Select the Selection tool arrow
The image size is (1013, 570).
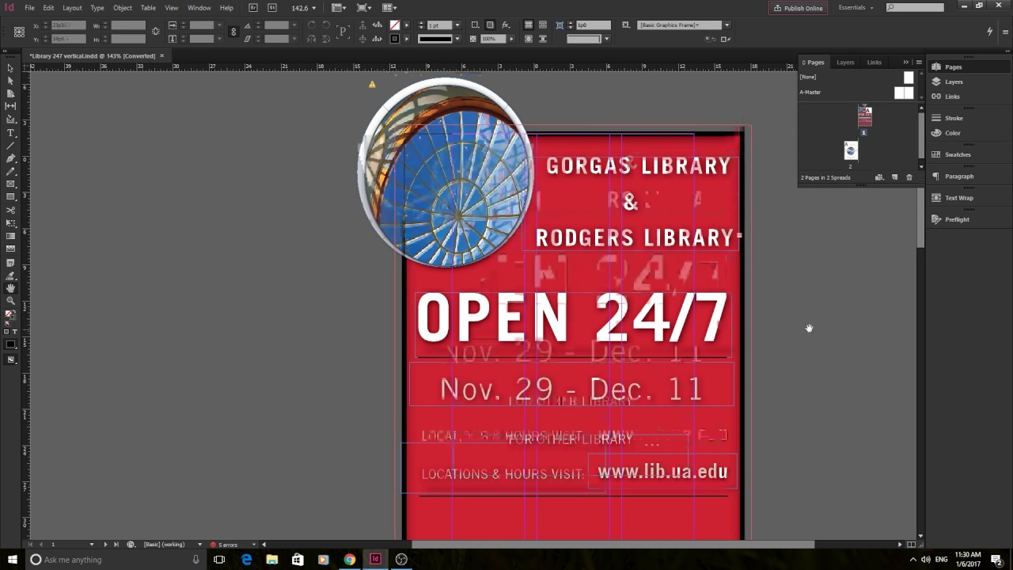coord(10,69)
